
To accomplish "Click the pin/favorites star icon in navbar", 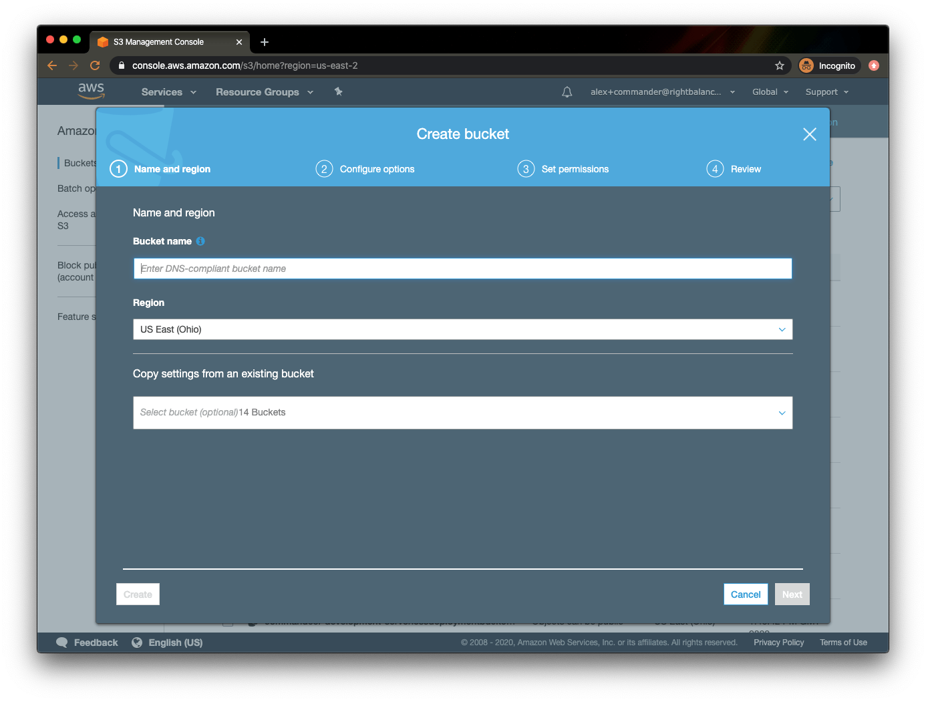I will click(338, 92).
